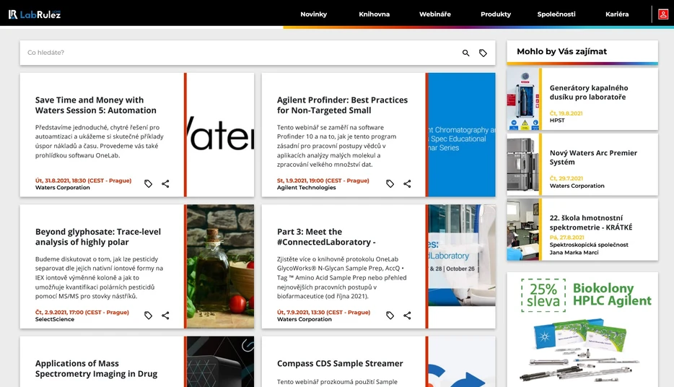Tag the Waters Session 5 webinar
The image size is (674, 387).
(149, 183)
